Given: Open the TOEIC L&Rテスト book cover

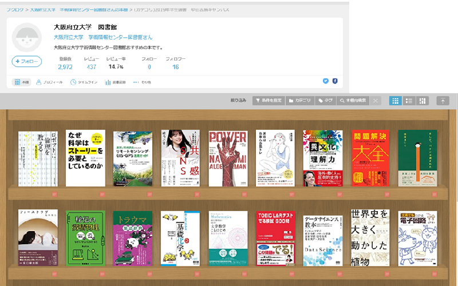Looking at the screenshot, I should point(275,239).
